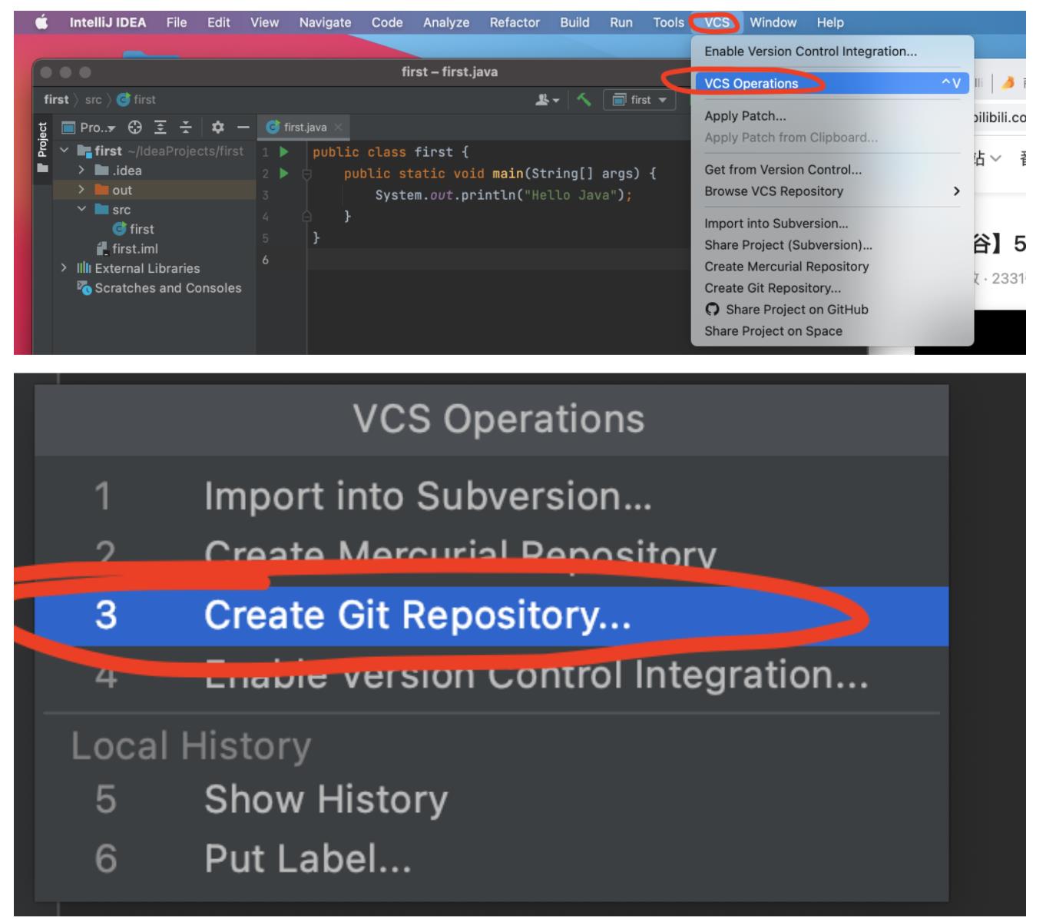The image size is (1046, 919).
Task: Hide the Project panel with the minus icon
Action: 243,128
